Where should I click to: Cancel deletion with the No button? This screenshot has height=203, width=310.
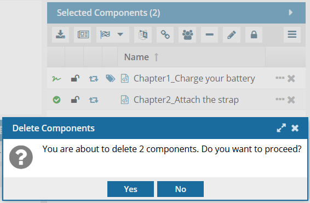tap(180, 189)
